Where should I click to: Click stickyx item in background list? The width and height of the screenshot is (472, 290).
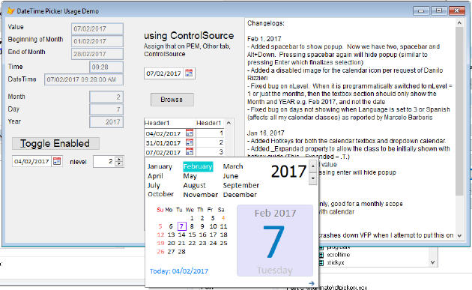[336, 262]
